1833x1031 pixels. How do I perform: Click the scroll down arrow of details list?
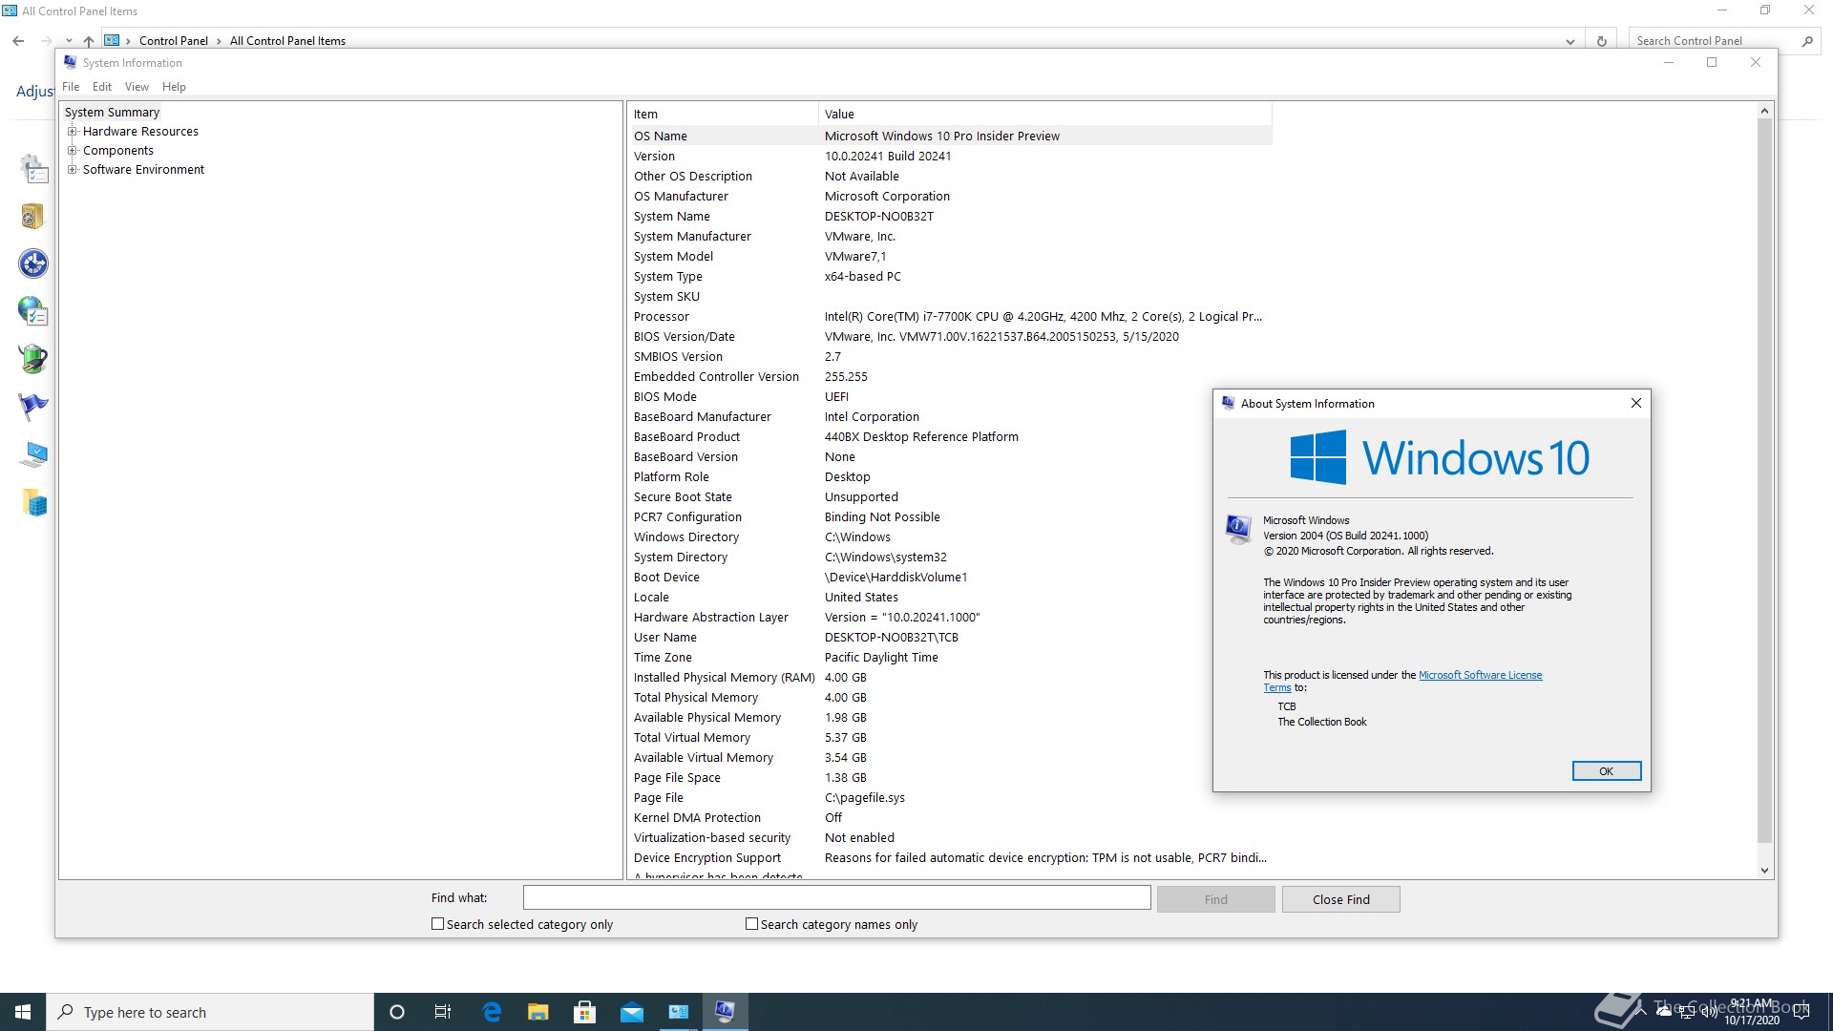coord(1764,871)
